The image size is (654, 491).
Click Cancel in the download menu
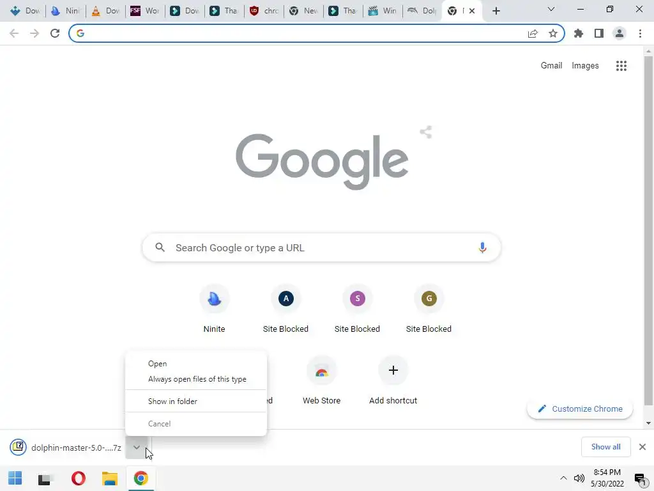(195, 424)
